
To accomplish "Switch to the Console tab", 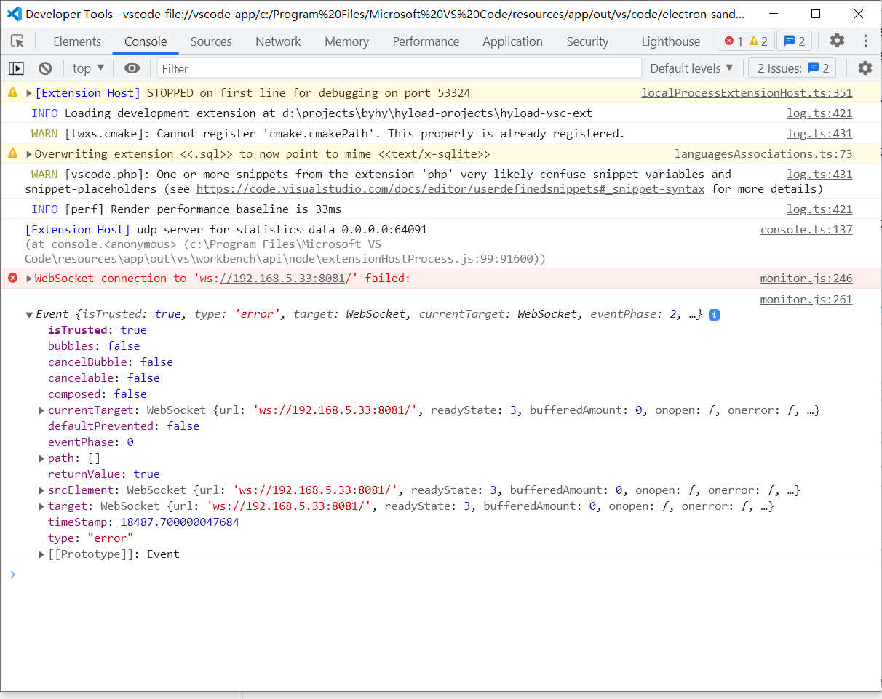I will pyautogui.click(x=146, y=41).
